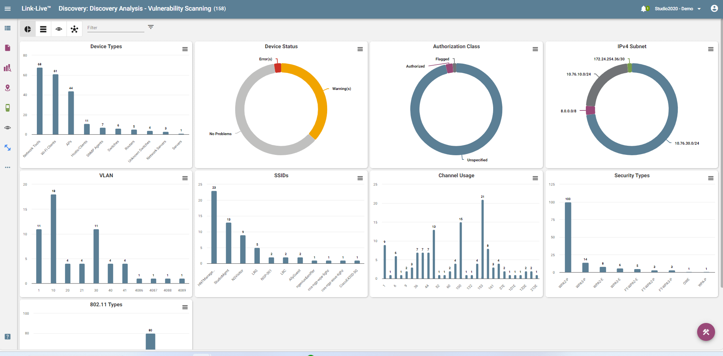Image resolution: width=723 pixels, height=356 pixels.
Task: Open the hamburger navigation menu
Action: click(8, 8)
